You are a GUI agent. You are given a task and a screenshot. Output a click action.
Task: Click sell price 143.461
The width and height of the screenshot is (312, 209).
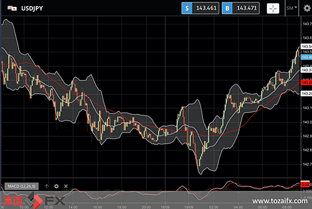(206, 8)
